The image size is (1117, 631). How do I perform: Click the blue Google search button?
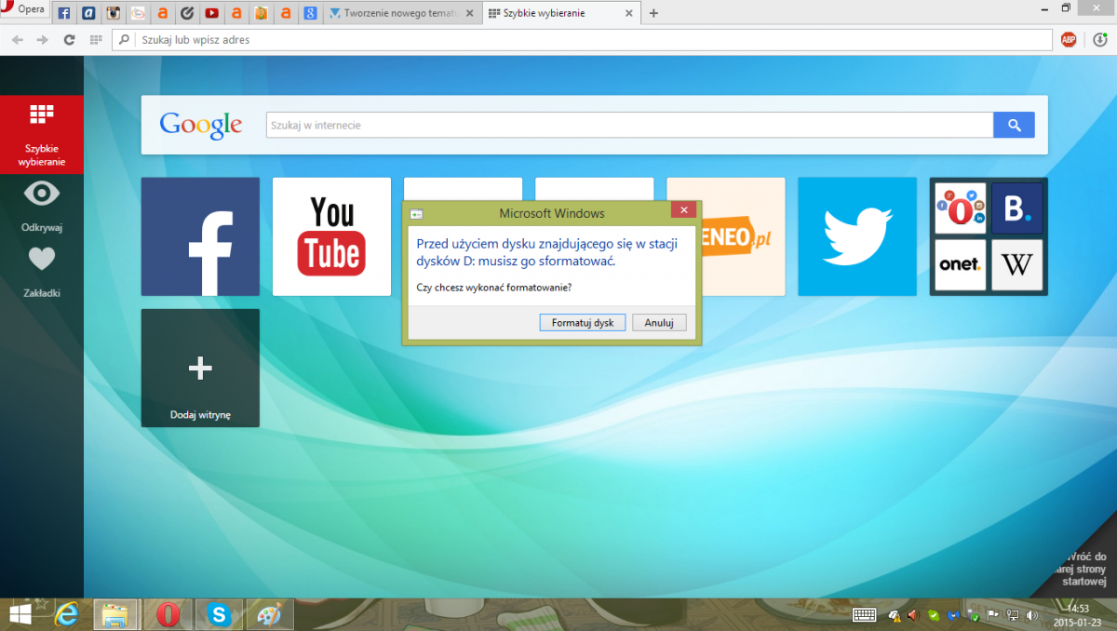click(1014, 125)
